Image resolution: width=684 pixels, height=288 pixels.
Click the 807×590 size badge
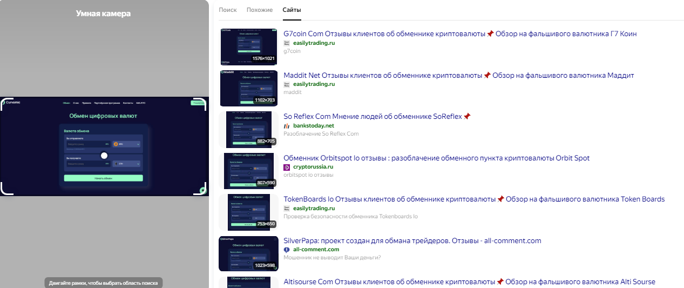point(266,183)
